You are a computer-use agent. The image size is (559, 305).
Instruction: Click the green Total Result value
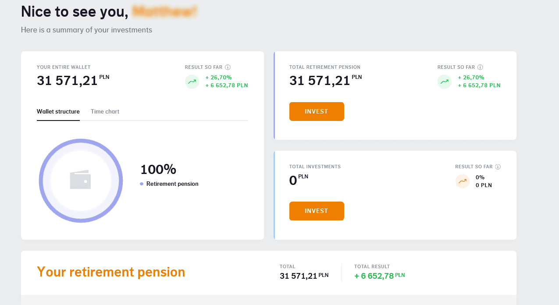(374, 276)
